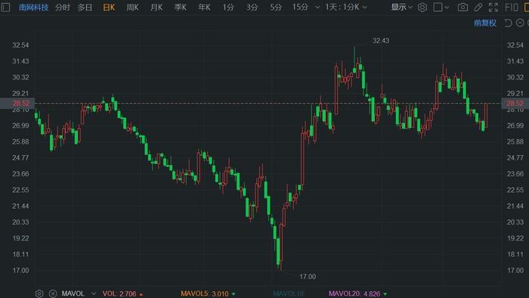Open the layout square dropdown arrow
Screen dimensions: 529x298
point(447,8)
